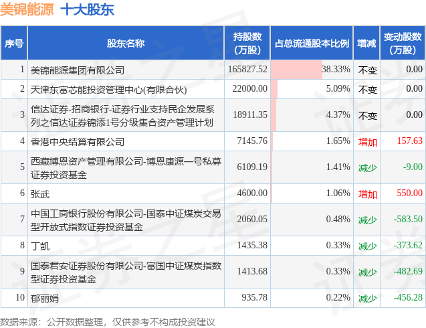The height and width of the screenshot is (328, 426).
Task: Select the 占总流通股本比例 column header
Action: (312, 44)
